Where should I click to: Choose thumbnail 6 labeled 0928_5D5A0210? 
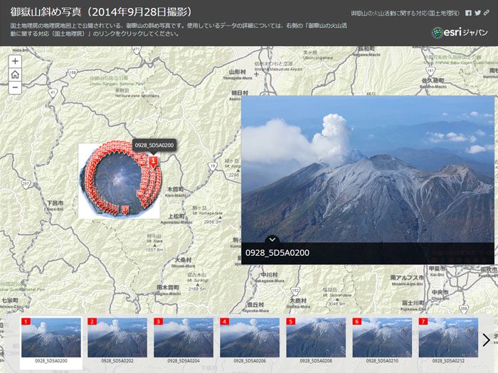click(381, 337)
